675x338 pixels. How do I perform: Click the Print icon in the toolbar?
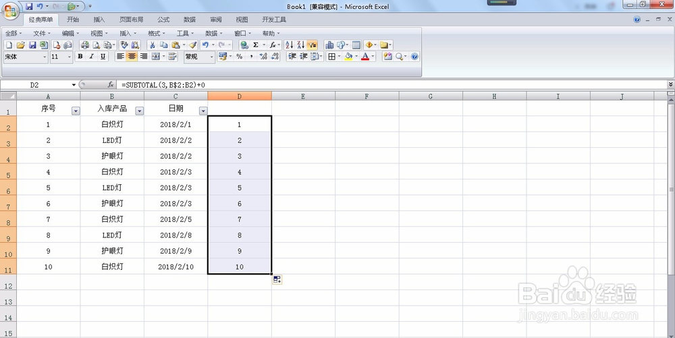point(85,45)
